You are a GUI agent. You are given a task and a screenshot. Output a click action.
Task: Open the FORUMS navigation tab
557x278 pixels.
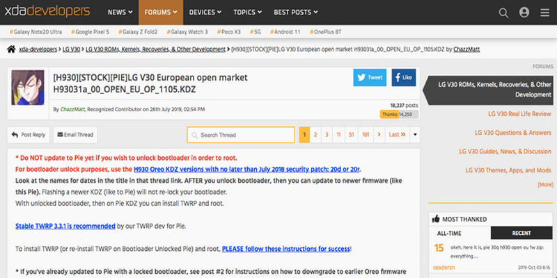161,12
